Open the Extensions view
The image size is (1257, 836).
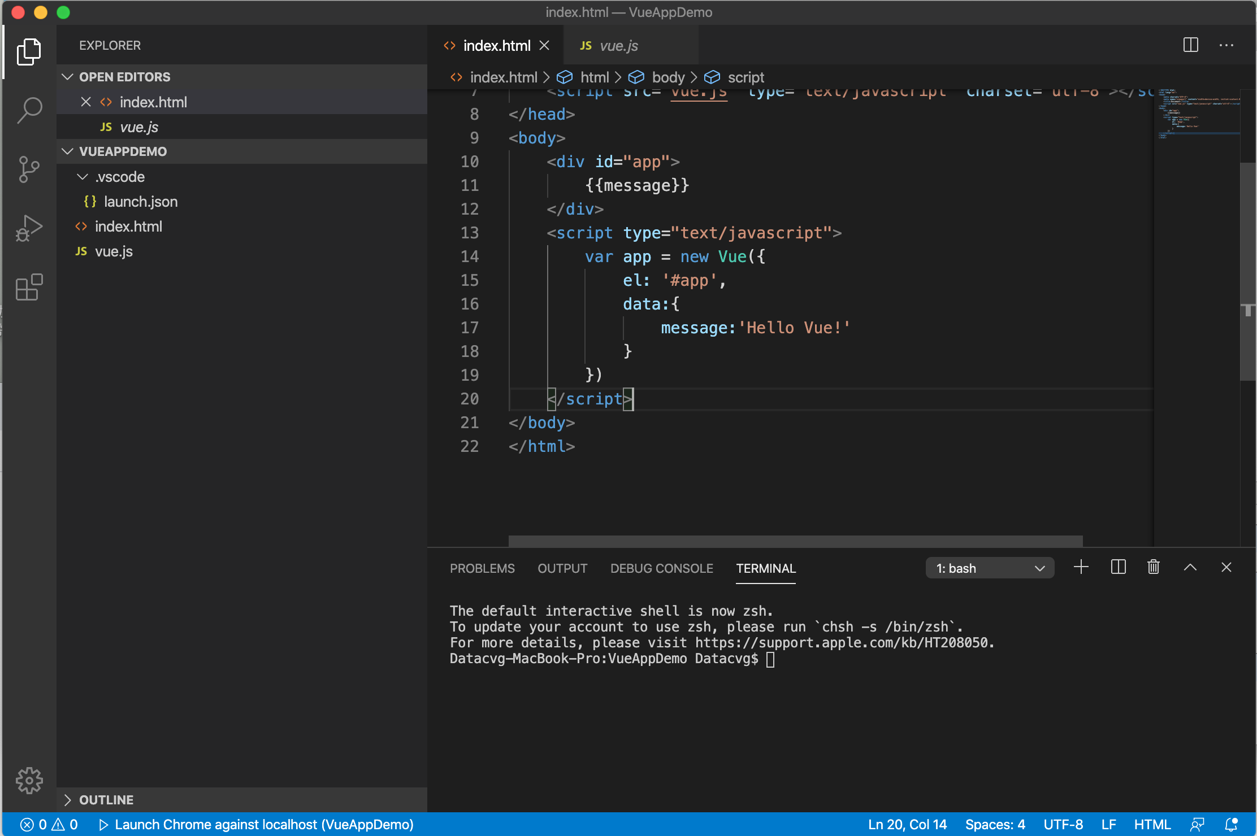(29, 287)
